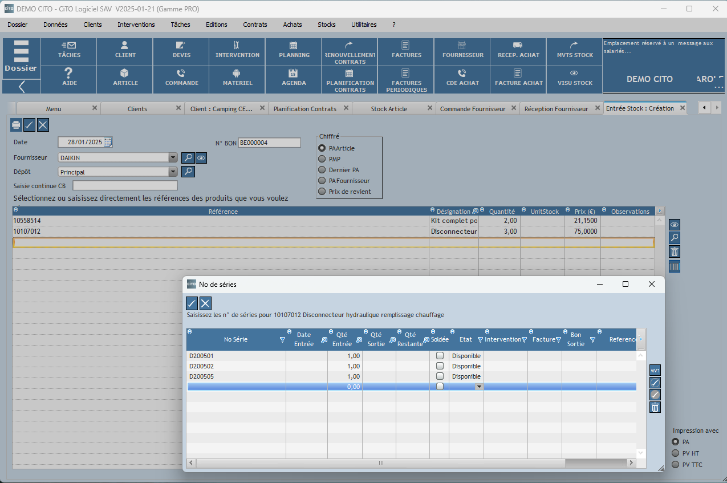
Task: Open the filter on the Facture column
Action: click(x=558, y=340)
